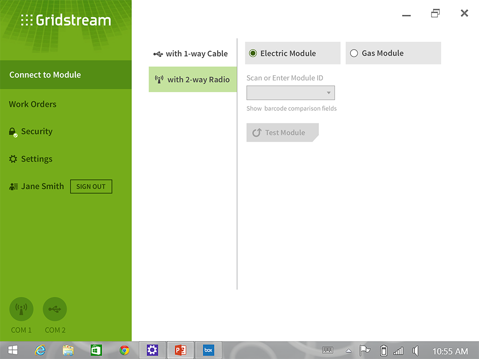The image size is (479, 359).
Task: Open Work Orders in the sidebar
Action: pyautogui.click(x=33, y=104)
